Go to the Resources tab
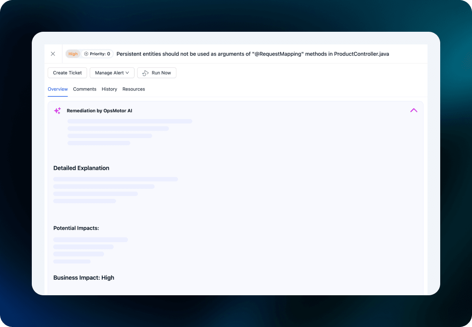Image resolution: width=472 pixels, height=327 pixels. coord(133,89)
